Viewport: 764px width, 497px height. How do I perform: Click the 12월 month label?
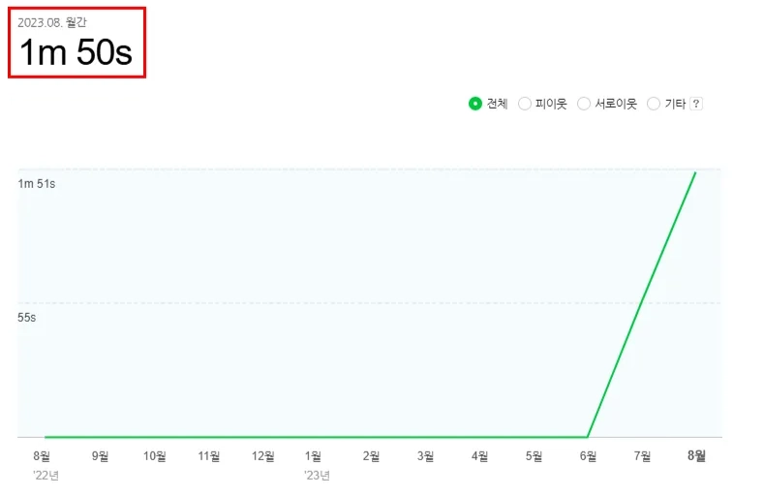[263, 456]
